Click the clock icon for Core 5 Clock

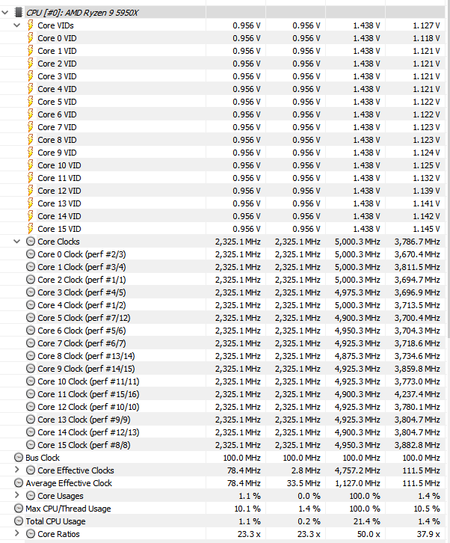click(x=31, y=318)
